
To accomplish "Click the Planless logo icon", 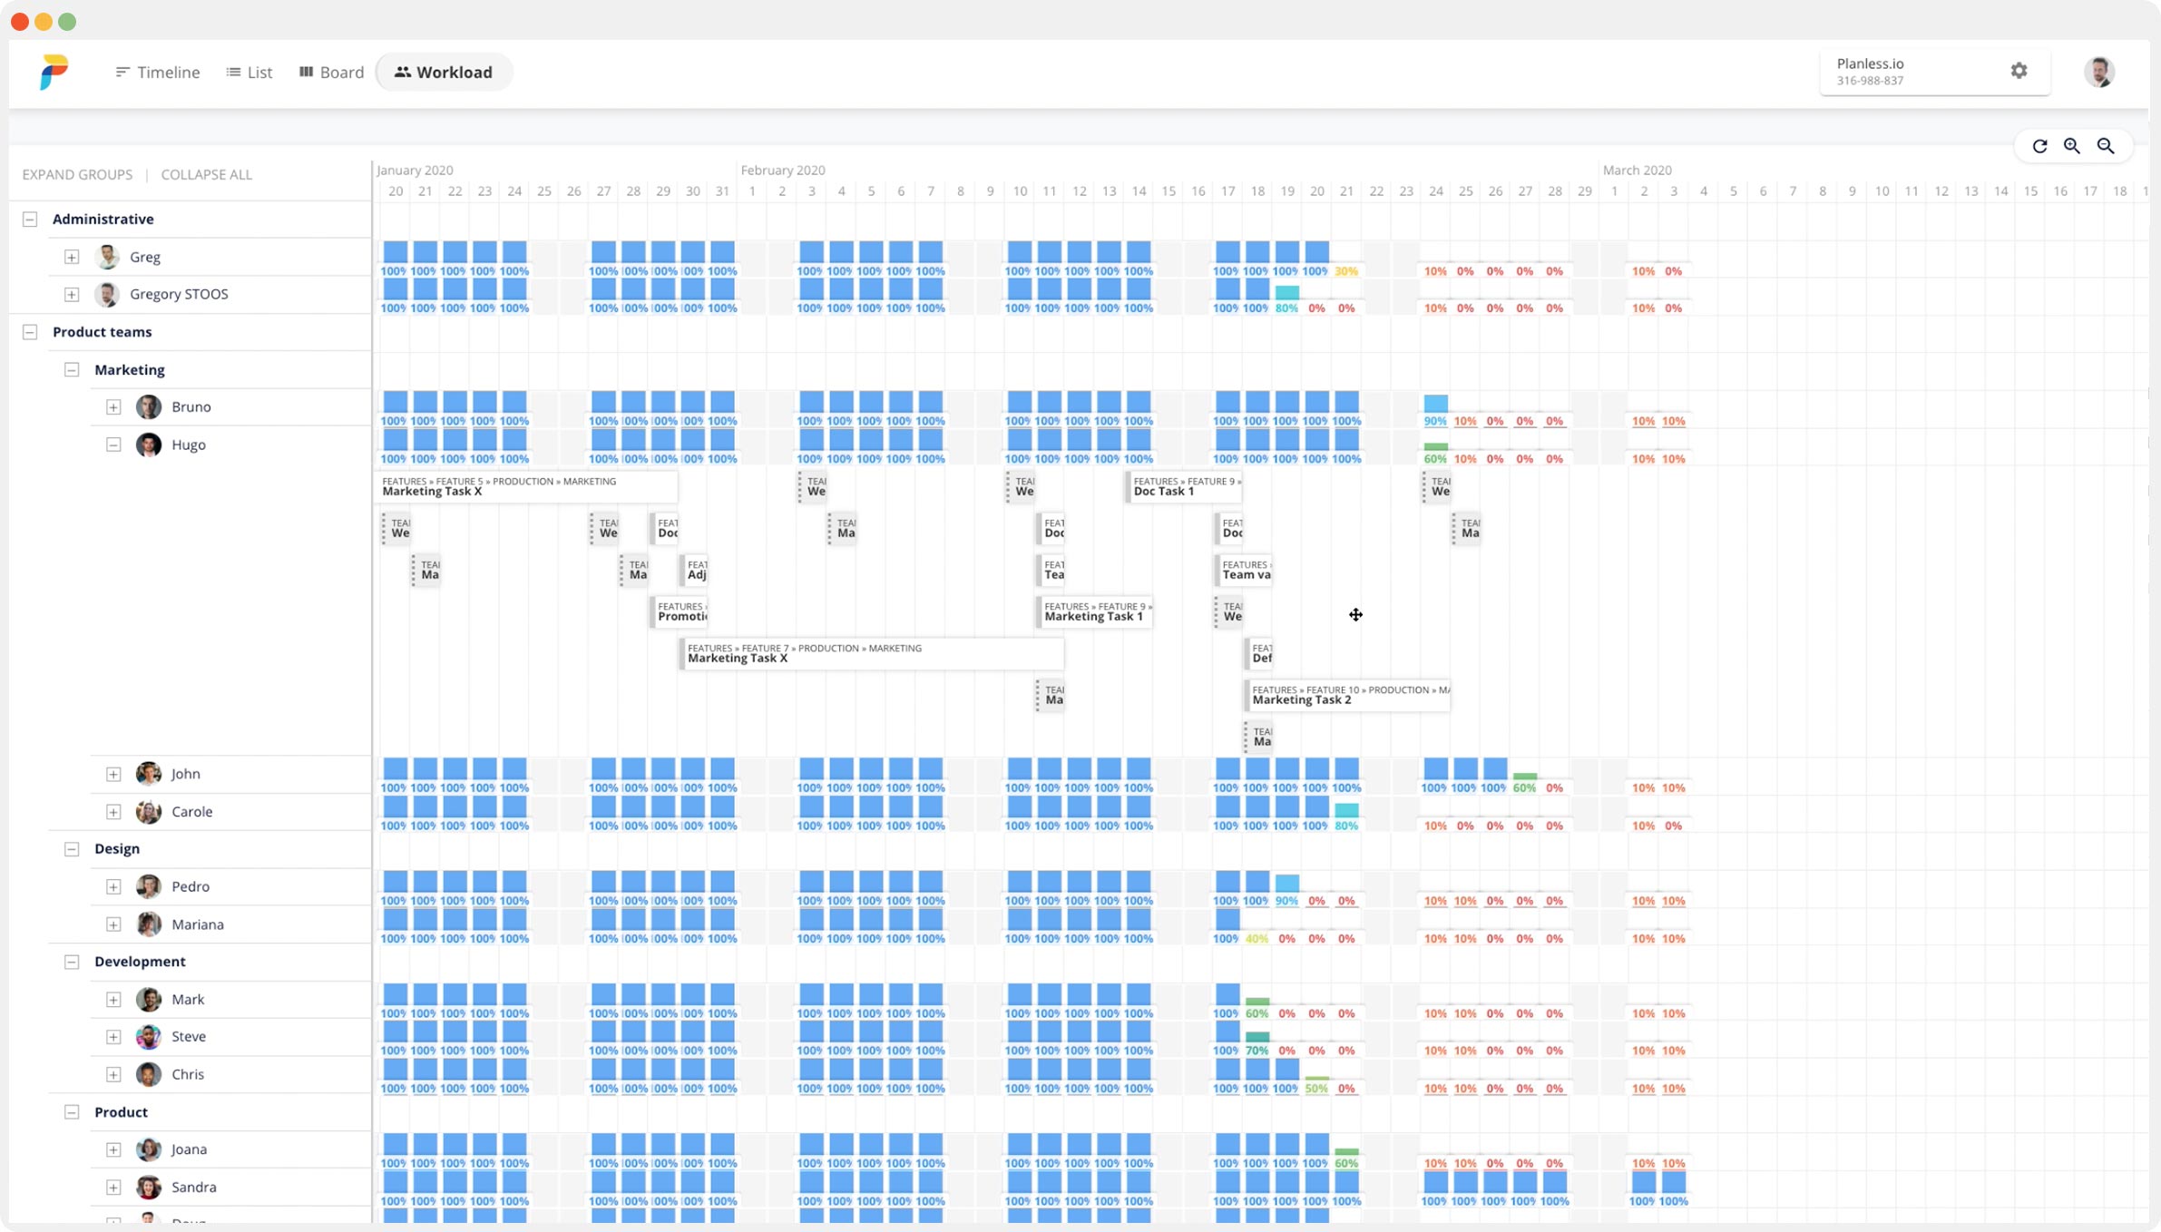I will pyautogui.click(x=54, y=72).
